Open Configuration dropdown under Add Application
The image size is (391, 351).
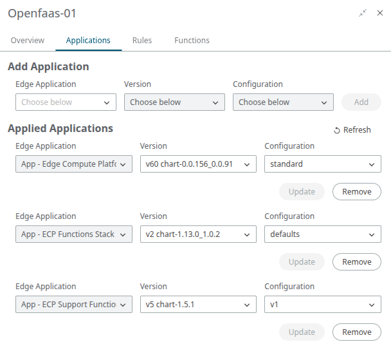[x=283, y=102]
